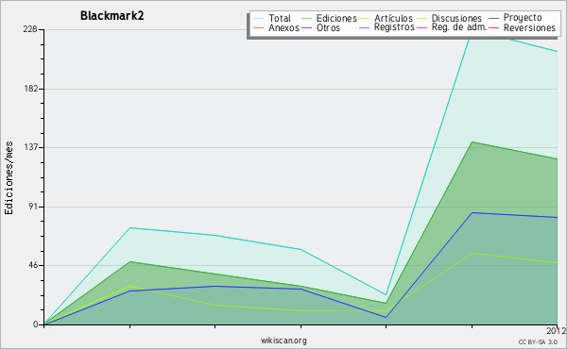Click the cyan Total line swatch
Screen dimensions: 567x349
[259, 18]
